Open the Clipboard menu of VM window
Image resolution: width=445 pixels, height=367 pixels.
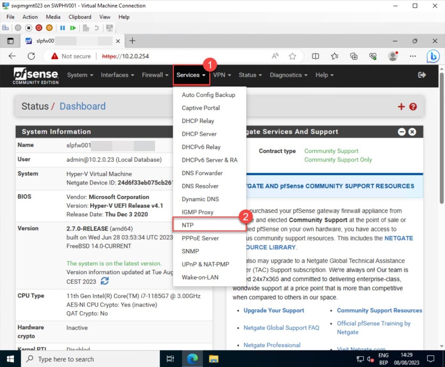coord(80,17)
